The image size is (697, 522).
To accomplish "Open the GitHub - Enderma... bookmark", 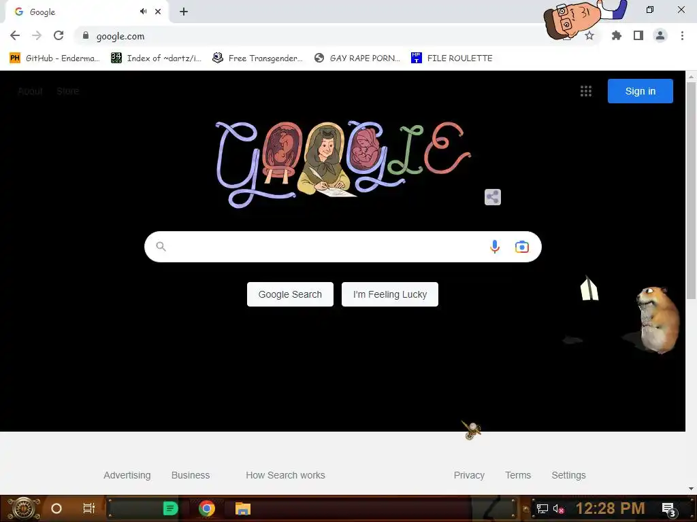I will coord(54,58).
